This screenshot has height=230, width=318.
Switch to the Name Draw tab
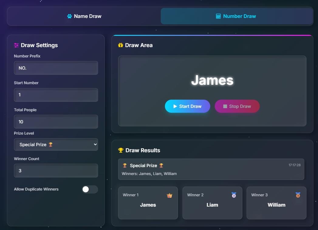(x=84, y=16)
